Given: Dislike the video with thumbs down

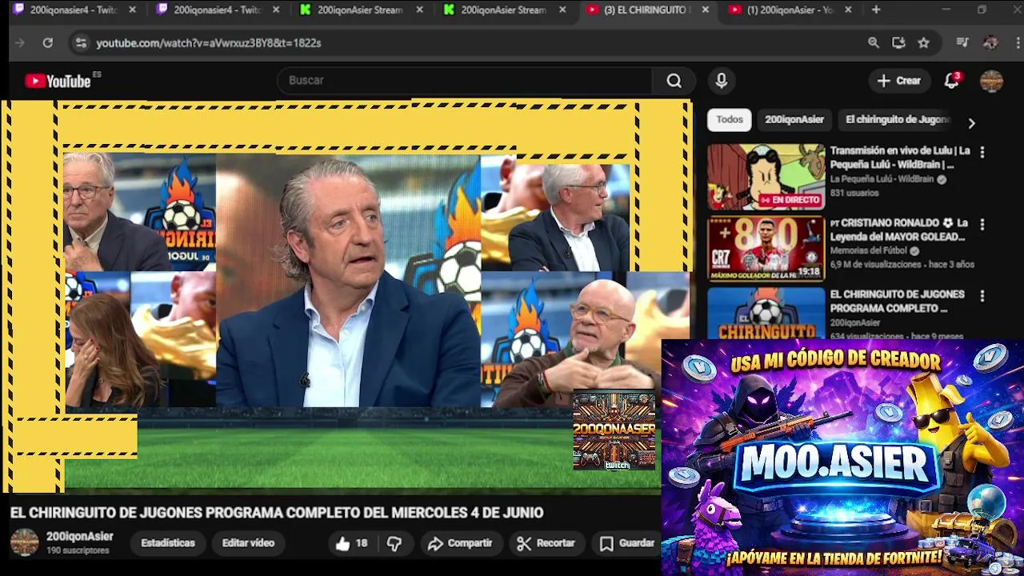Looking at the screenshot, I should tap(394, 543).
